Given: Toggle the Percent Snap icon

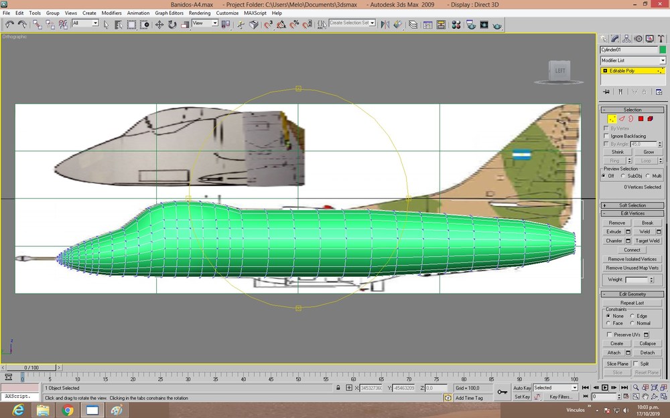Looking at the screenshot, I should coord(294,24).
